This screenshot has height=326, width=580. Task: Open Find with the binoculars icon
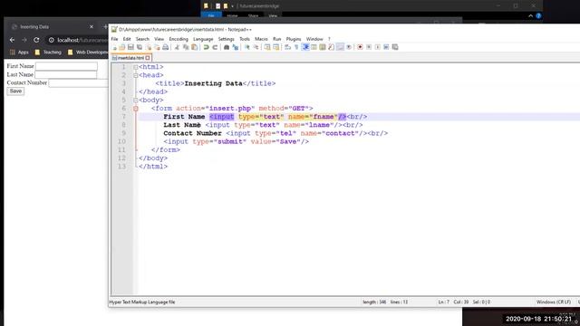(227, 47)
